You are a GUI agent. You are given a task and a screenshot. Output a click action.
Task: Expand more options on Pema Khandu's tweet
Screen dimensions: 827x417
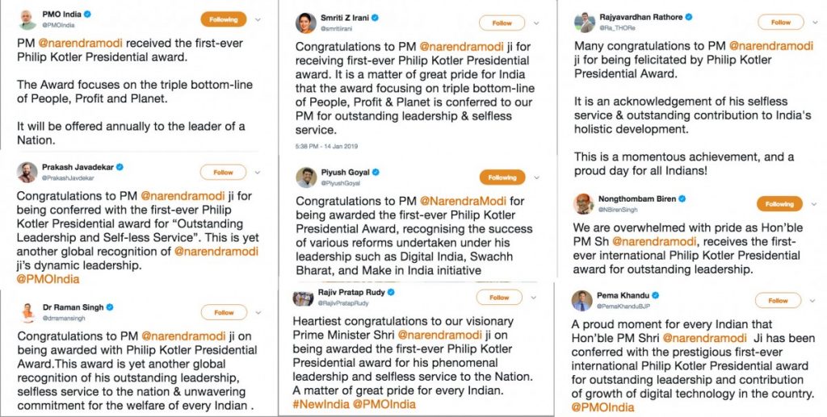(810, 301)
